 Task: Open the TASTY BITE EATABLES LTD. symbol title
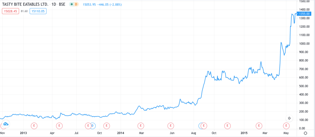click(x=26, y=5)
